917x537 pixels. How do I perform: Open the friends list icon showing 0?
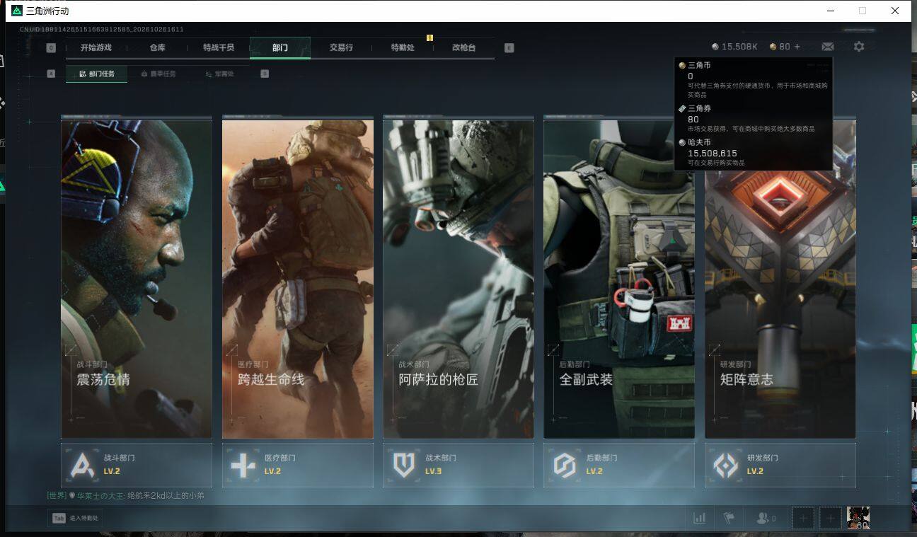[766, 518]
